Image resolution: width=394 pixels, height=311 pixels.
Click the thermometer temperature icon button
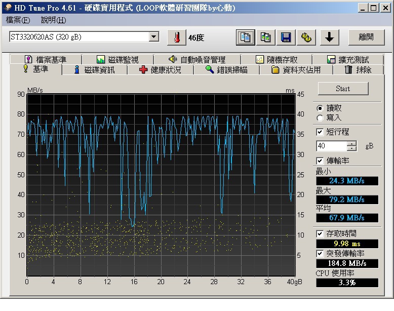point(177,37)
